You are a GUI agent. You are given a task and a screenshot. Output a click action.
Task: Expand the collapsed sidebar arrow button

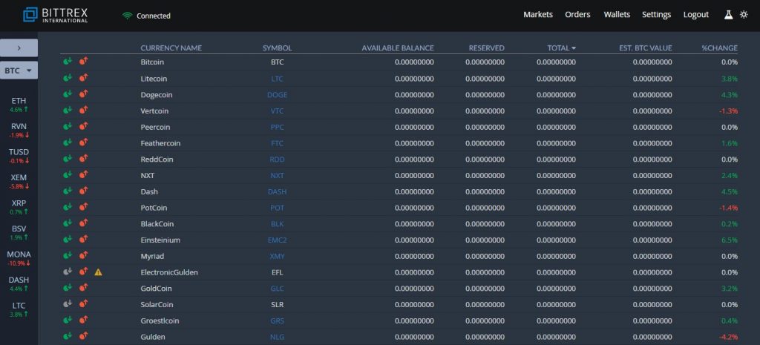tap(19, 48)
